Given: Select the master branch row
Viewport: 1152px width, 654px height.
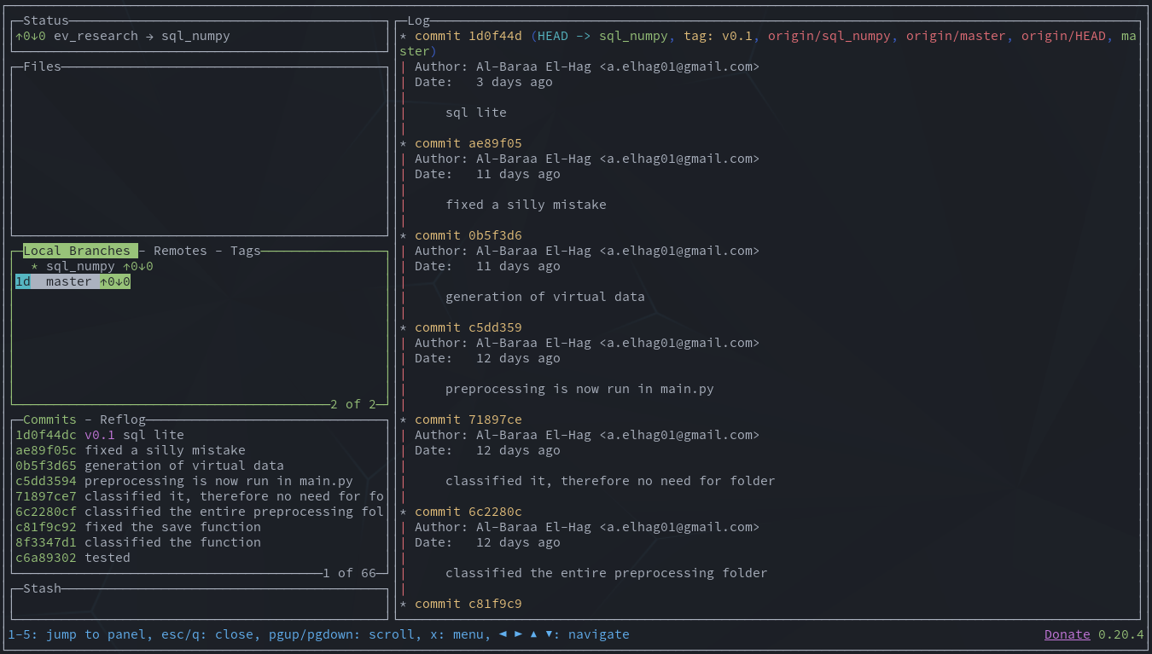Looking at the screenshot, I should [x=200, y=281].
